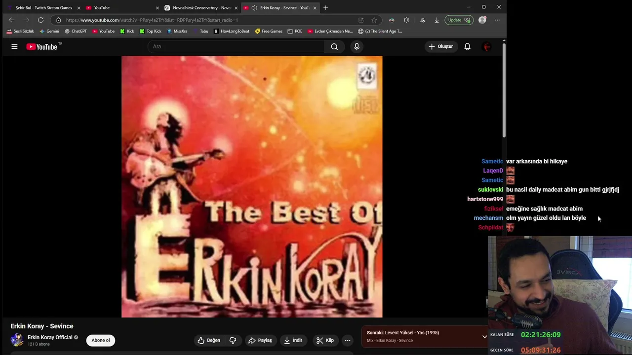Open split-screen icon in address bar
Image resolution: width=632 pixels, height=355 pixels.
click(361, 20)
